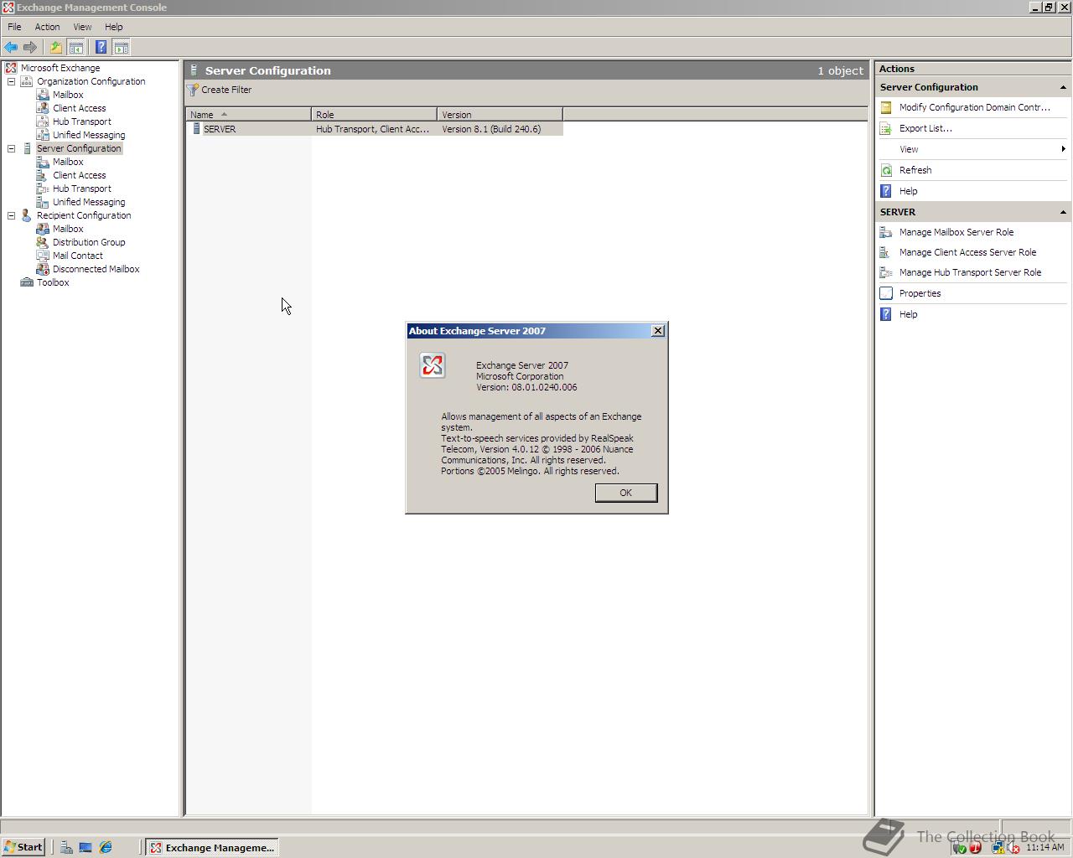This screenshot has width=1073, height=858.
Task: Click the Show Desktop quick launch icon
Action: pyautogui.click(x=86, y=847)
